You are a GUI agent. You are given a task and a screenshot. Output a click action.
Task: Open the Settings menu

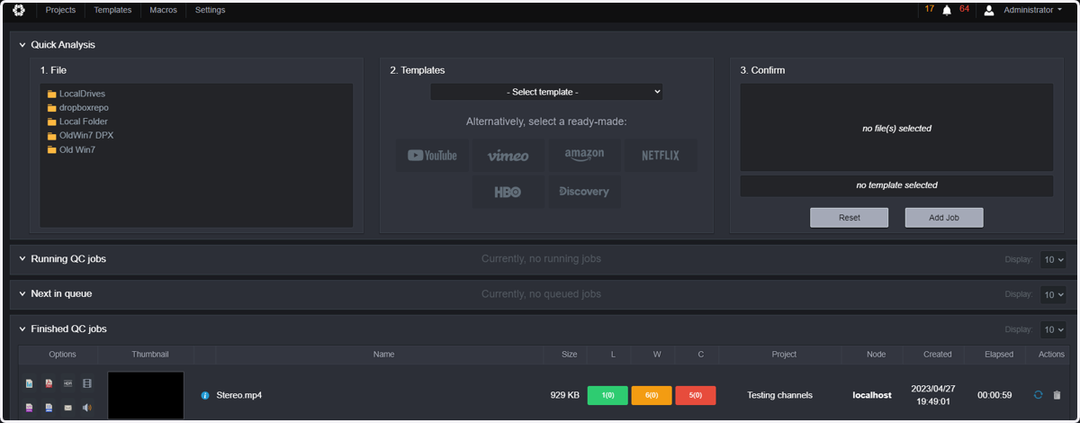pyautogui.click(x=211, y=11)
